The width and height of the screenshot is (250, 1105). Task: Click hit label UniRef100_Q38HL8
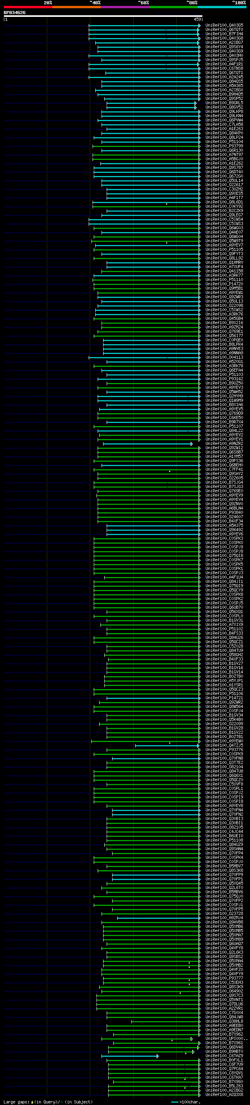pyautogui.click(x=224, y=1022)
